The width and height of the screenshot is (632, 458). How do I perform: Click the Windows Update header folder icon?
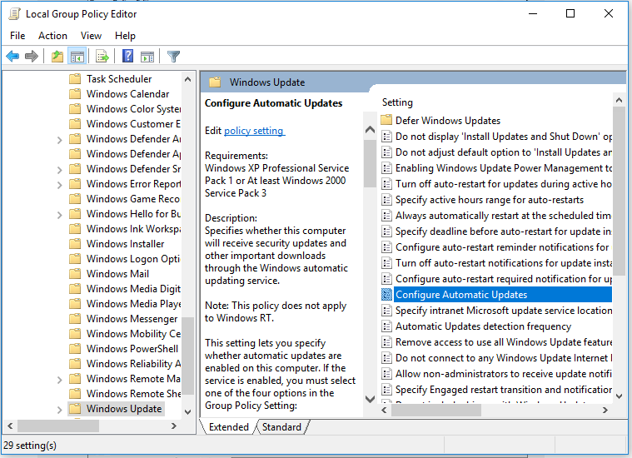(x=215, y=82)
